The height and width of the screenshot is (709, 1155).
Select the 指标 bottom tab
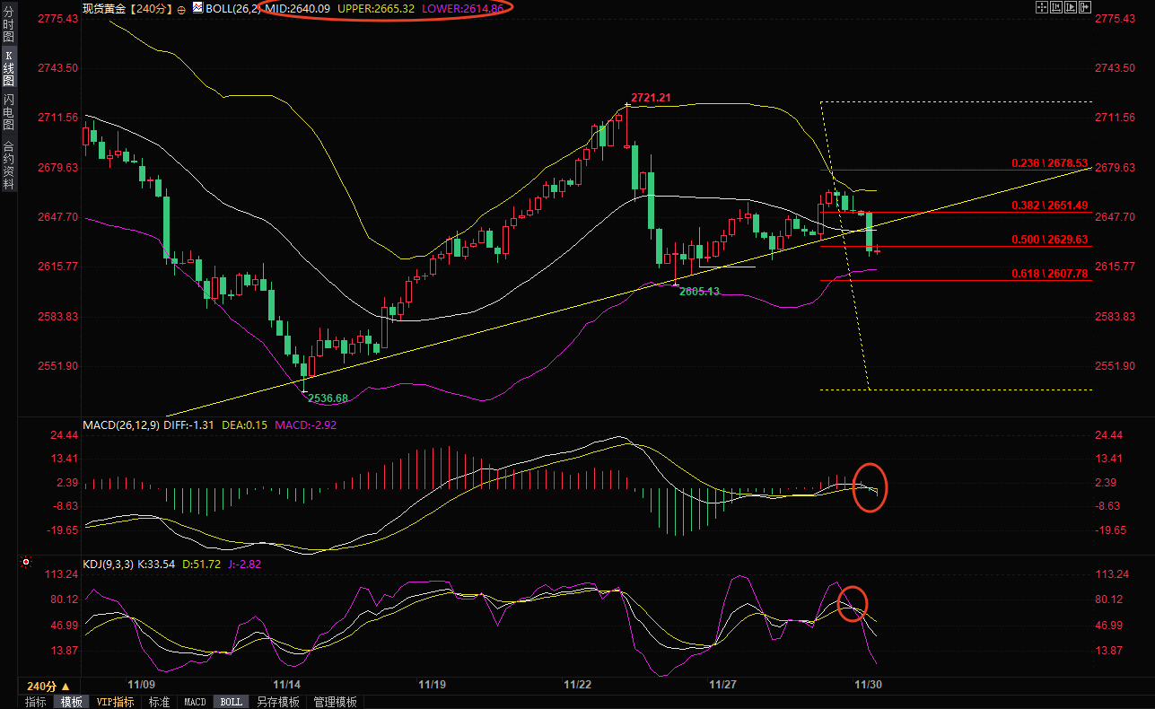(36, 702)
